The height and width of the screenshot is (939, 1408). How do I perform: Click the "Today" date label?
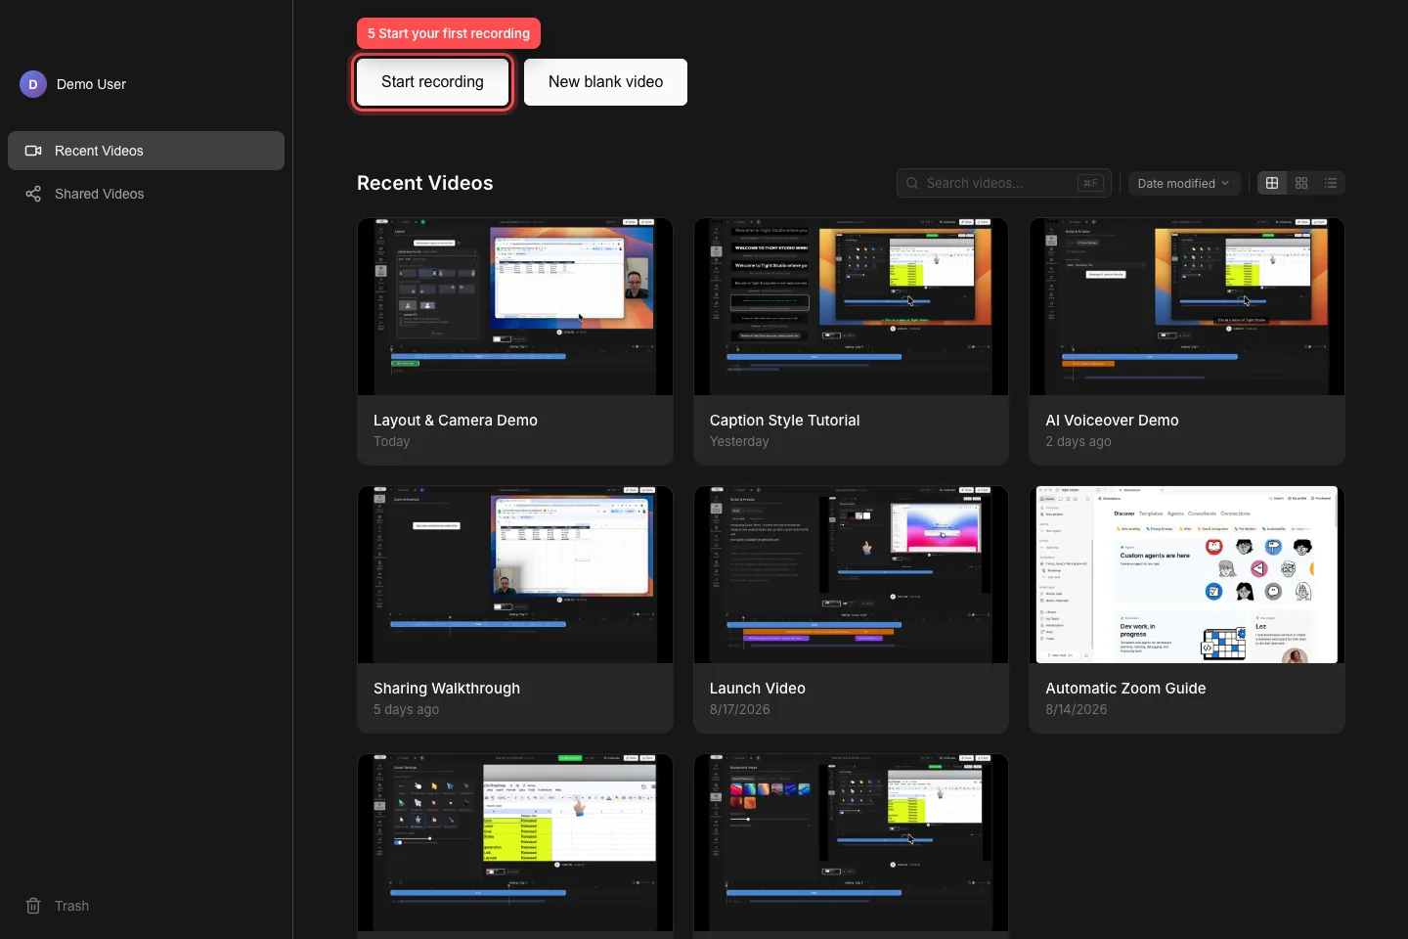coord(392,442)
